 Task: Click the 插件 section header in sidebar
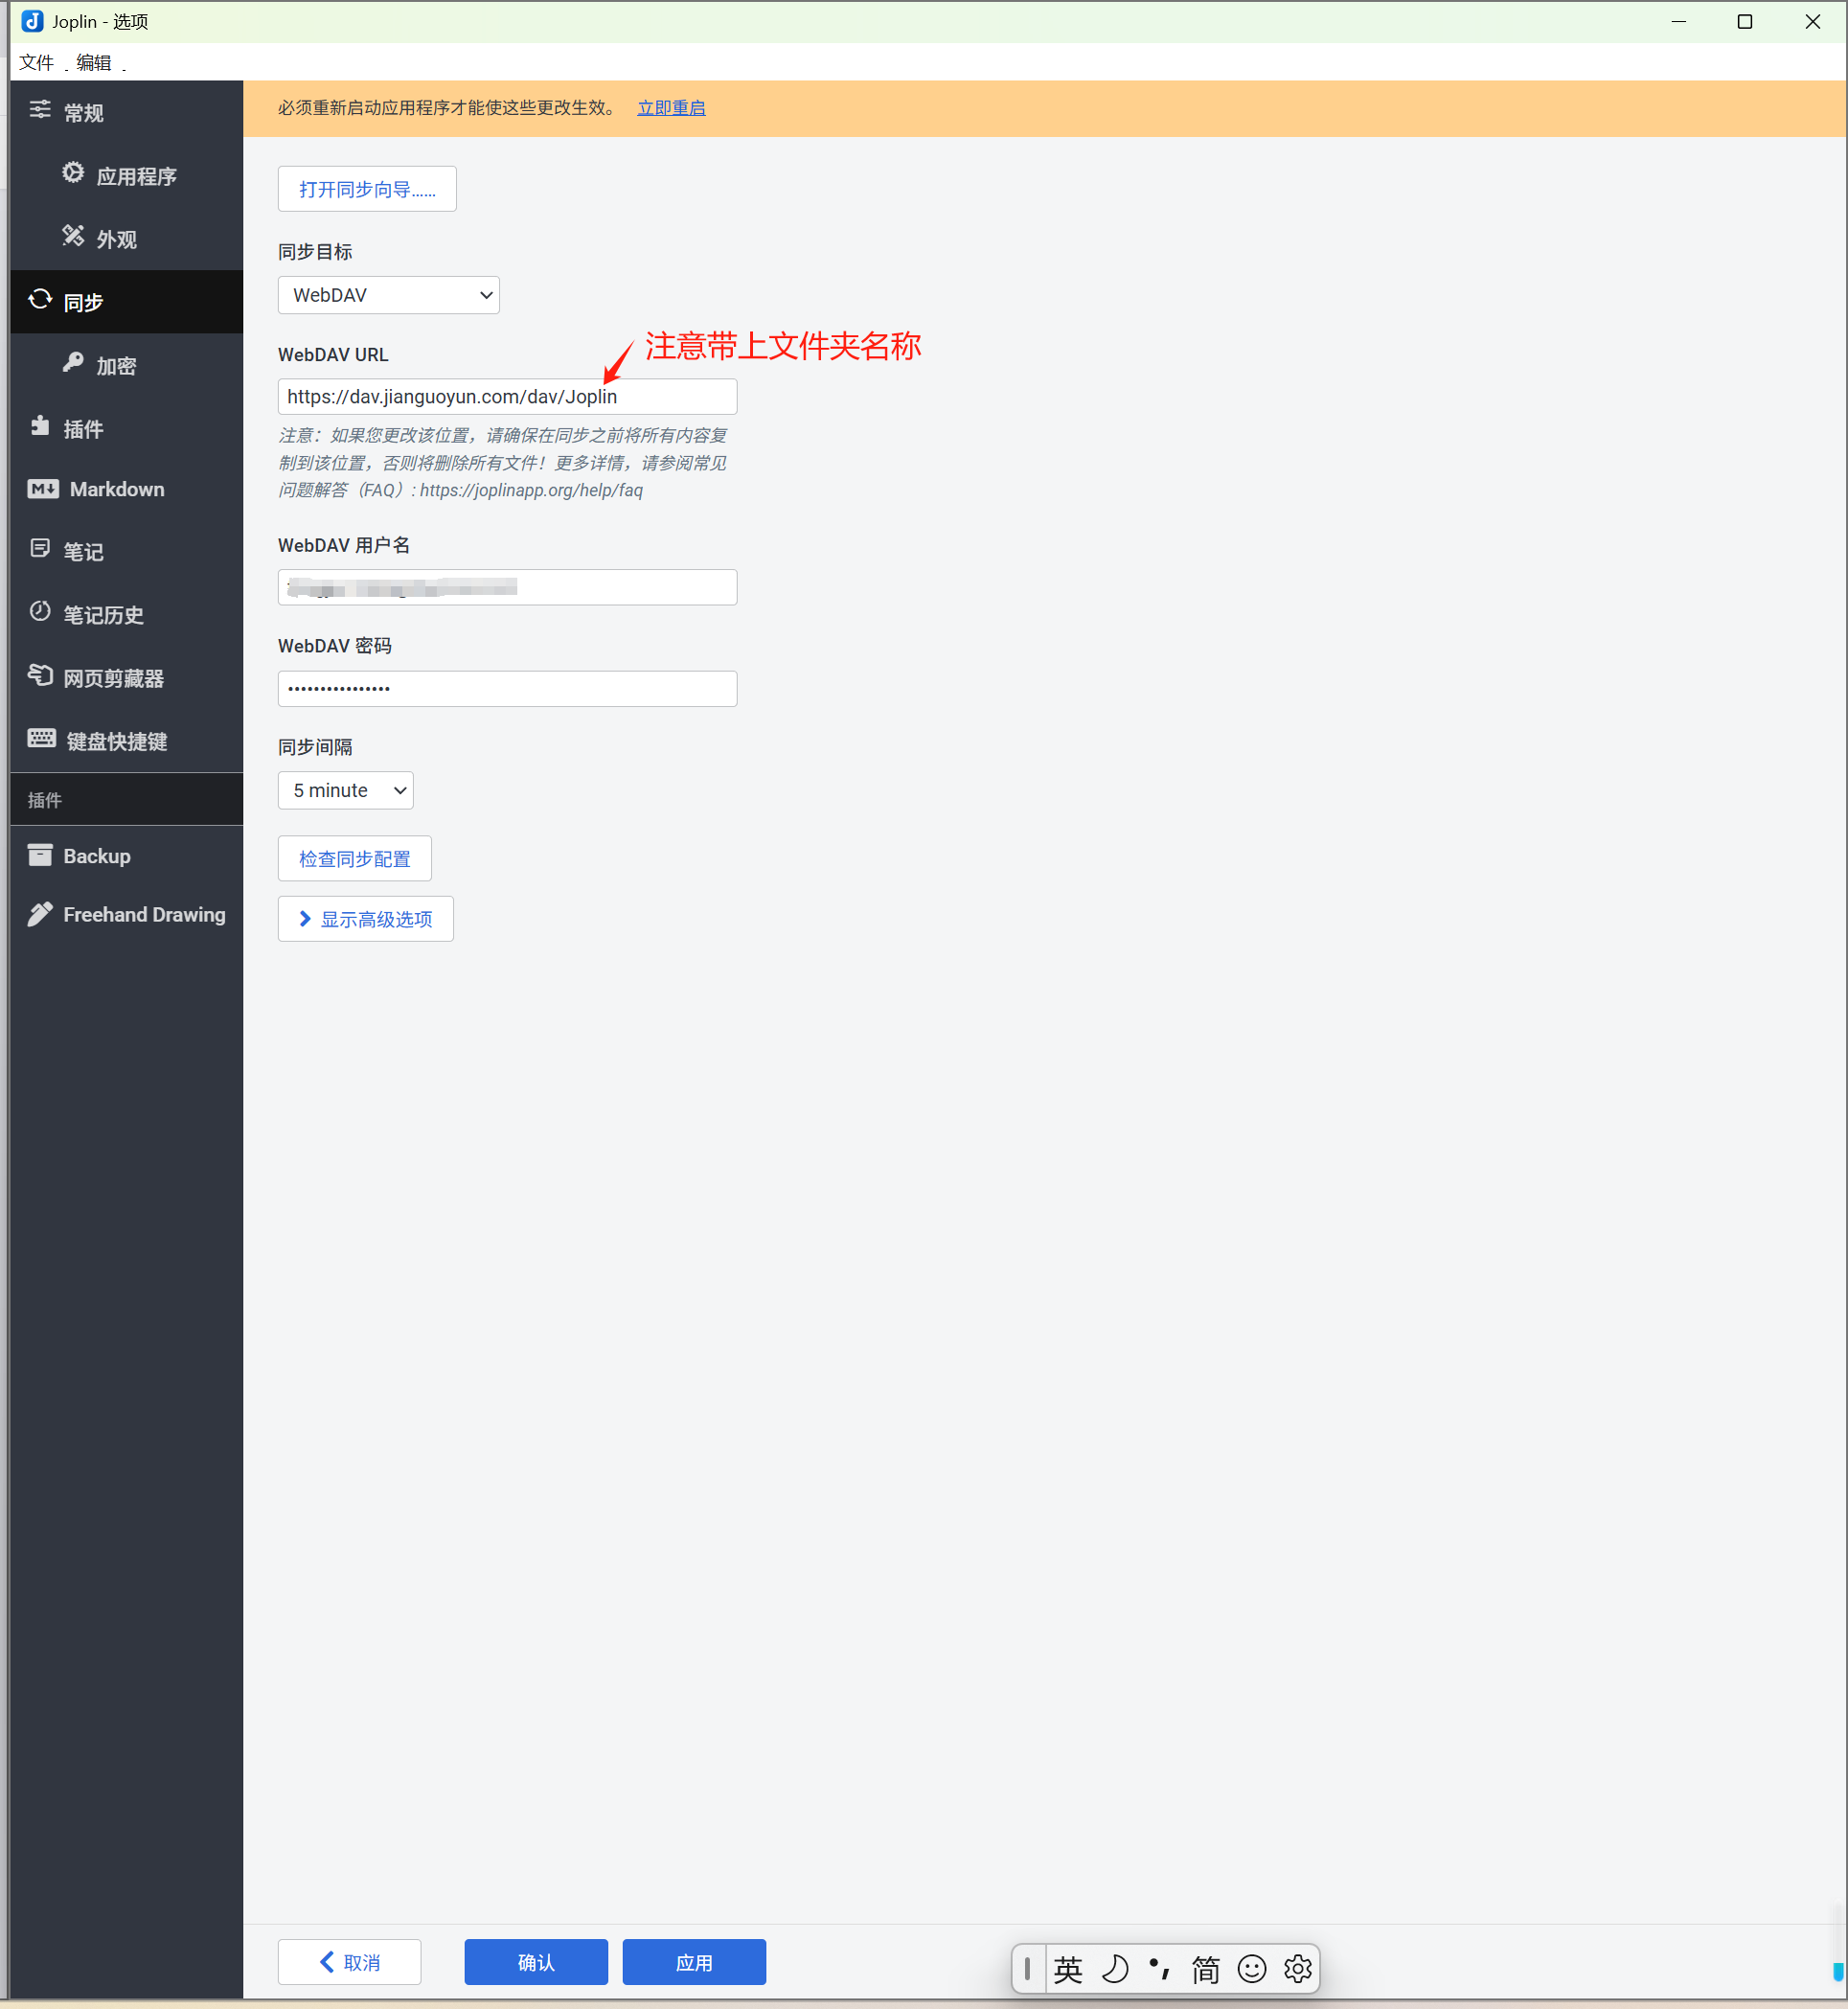point(126,799)
